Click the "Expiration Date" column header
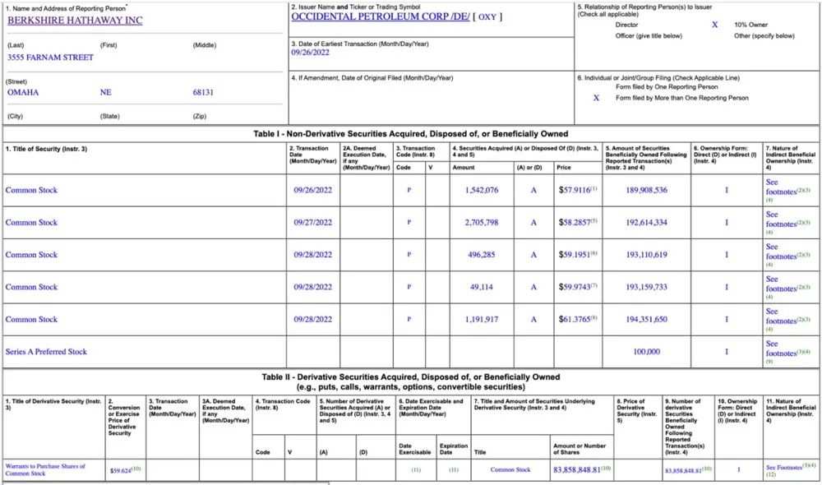Viewport: 822px width, 485px height. pyautogui.click(x=454, y=449)
